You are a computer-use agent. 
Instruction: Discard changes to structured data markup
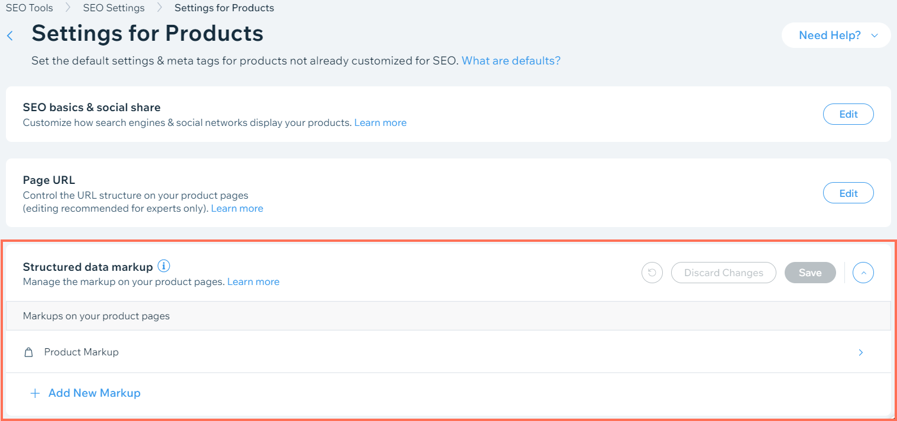click(723, 273)
